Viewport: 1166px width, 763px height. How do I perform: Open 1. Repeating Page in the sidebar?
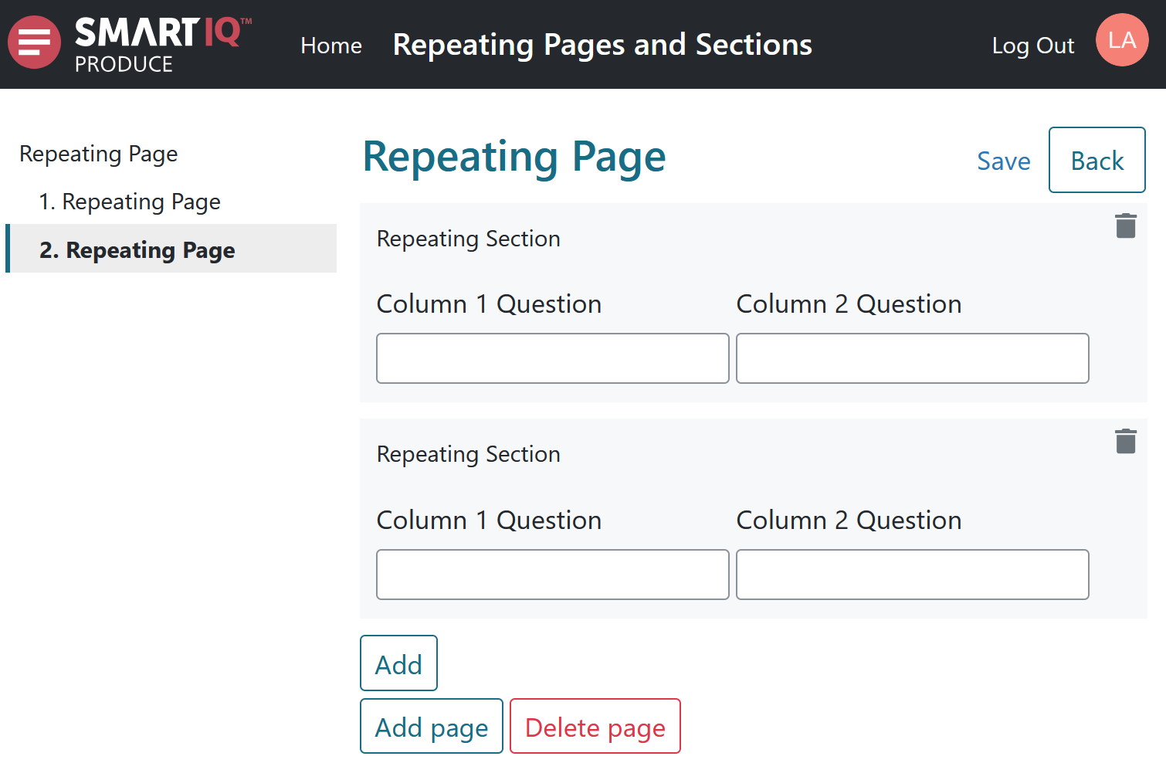click(130, 202)
